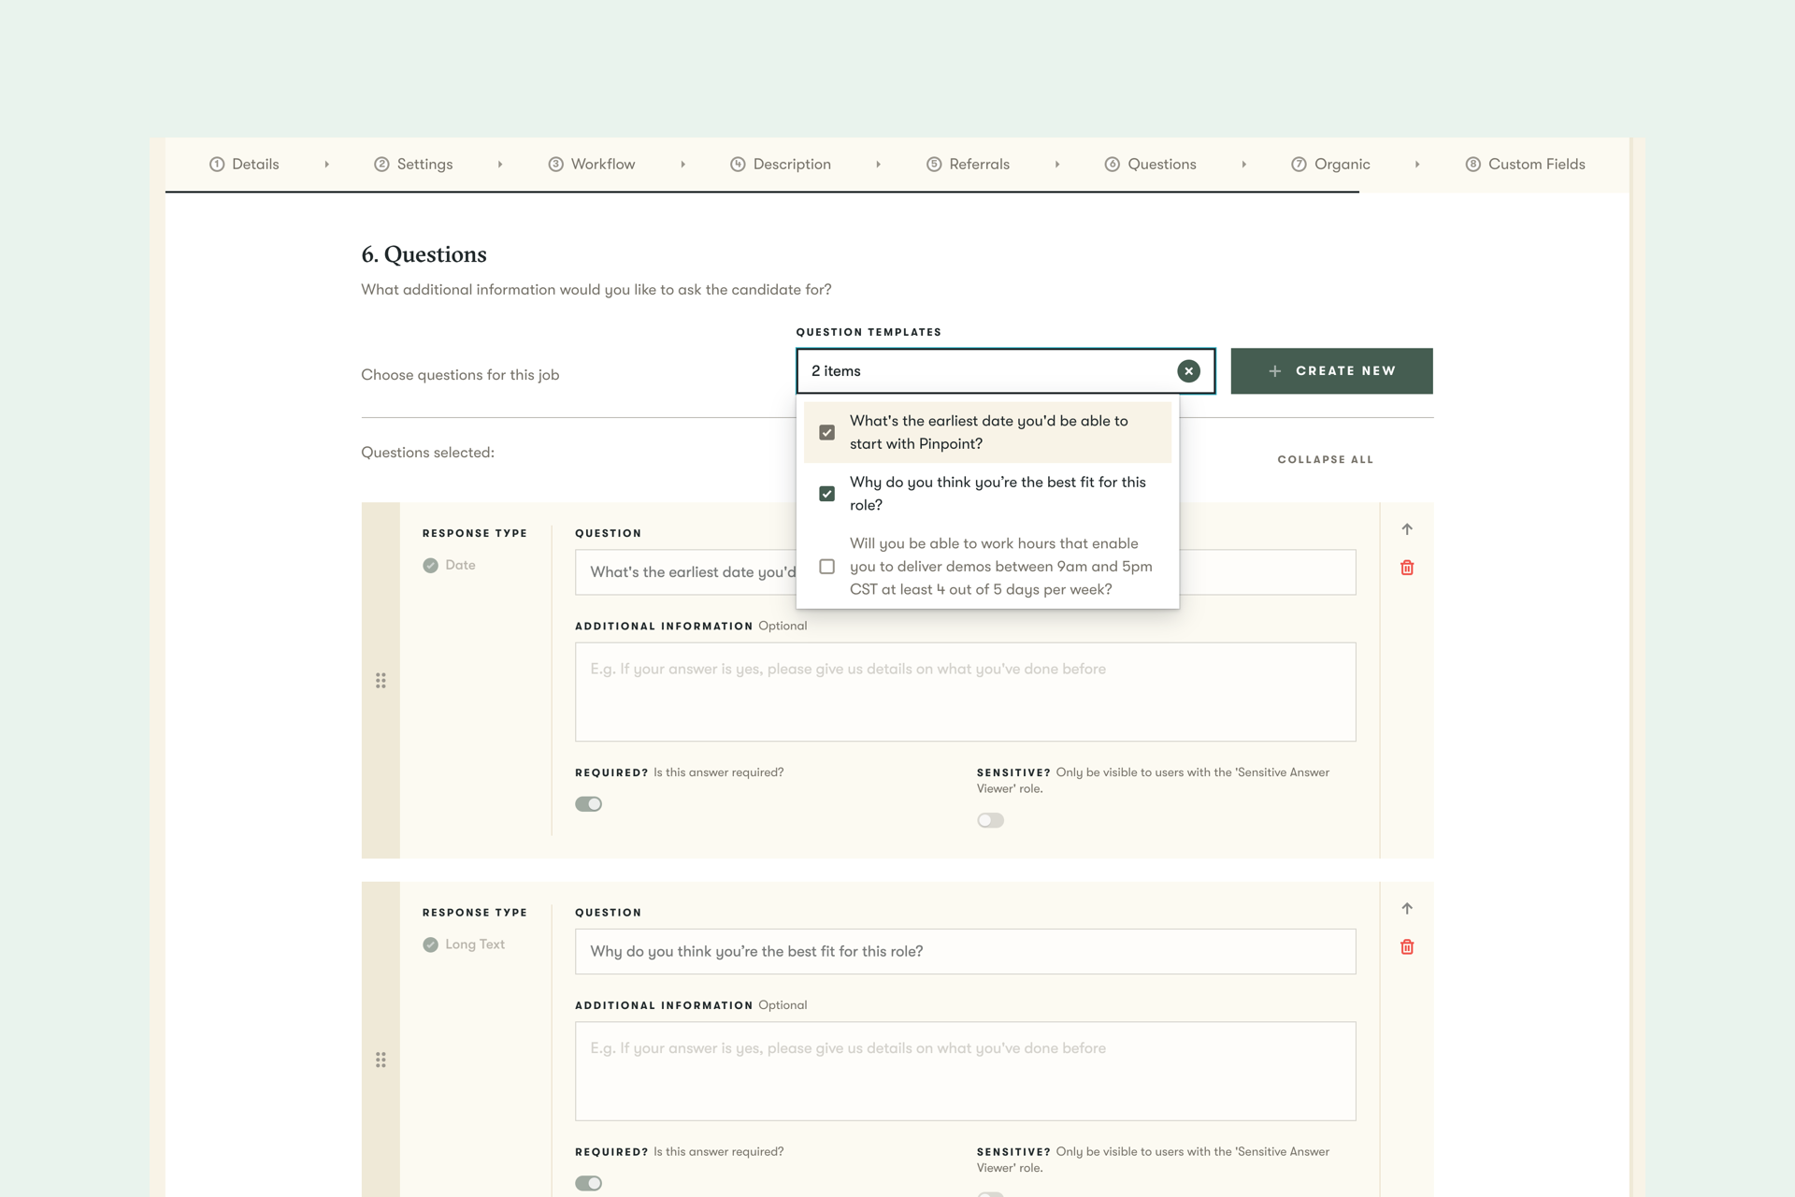1795x1197 pixels.
Task: Click the Date response type icon
Action: [430, 566]
